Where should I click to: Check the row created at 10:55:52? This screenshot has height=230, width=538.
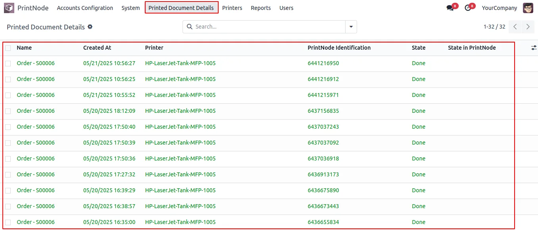point(8,95)
